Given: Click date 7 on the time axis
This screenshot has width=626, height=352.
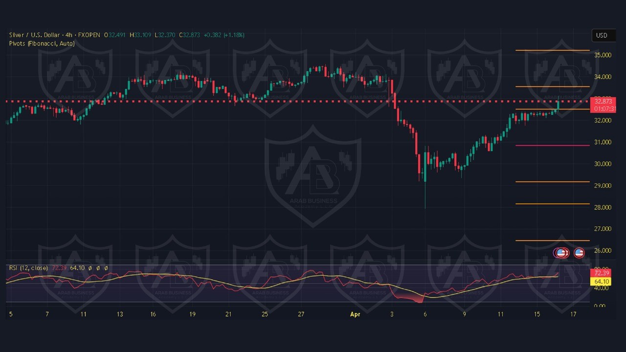Looking at the screenshot, I should [47, 314].
